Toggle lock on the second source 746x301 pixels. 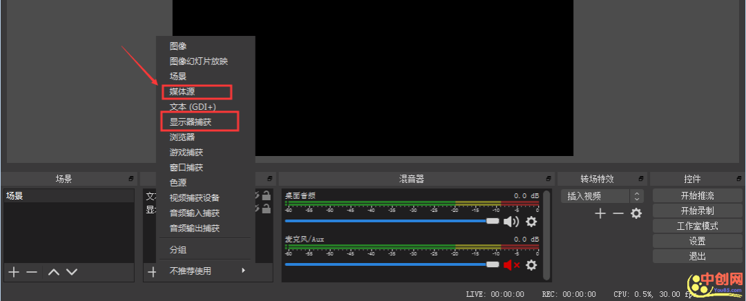point(266,209)
